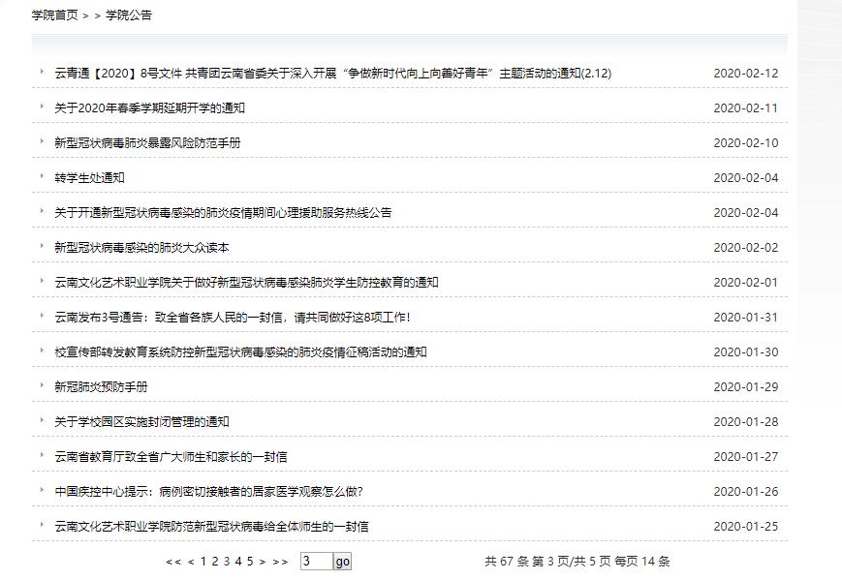The height and width of the screenshot is (580, 842).
Task: Open 新型冠状病毒肺炎暴露风险防范手册 announcement
Action: pyautogui.click(x=147, y=142)
